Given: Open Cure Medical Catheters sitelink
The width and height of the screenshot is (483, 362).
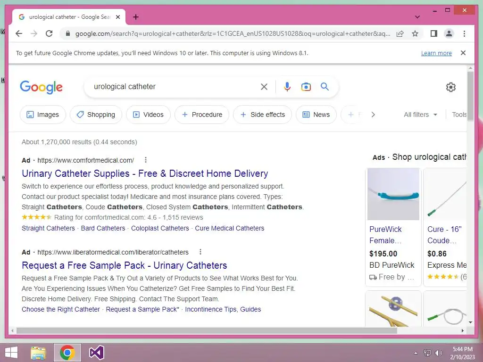Looking at the screenshot, I should click(230, 228).
